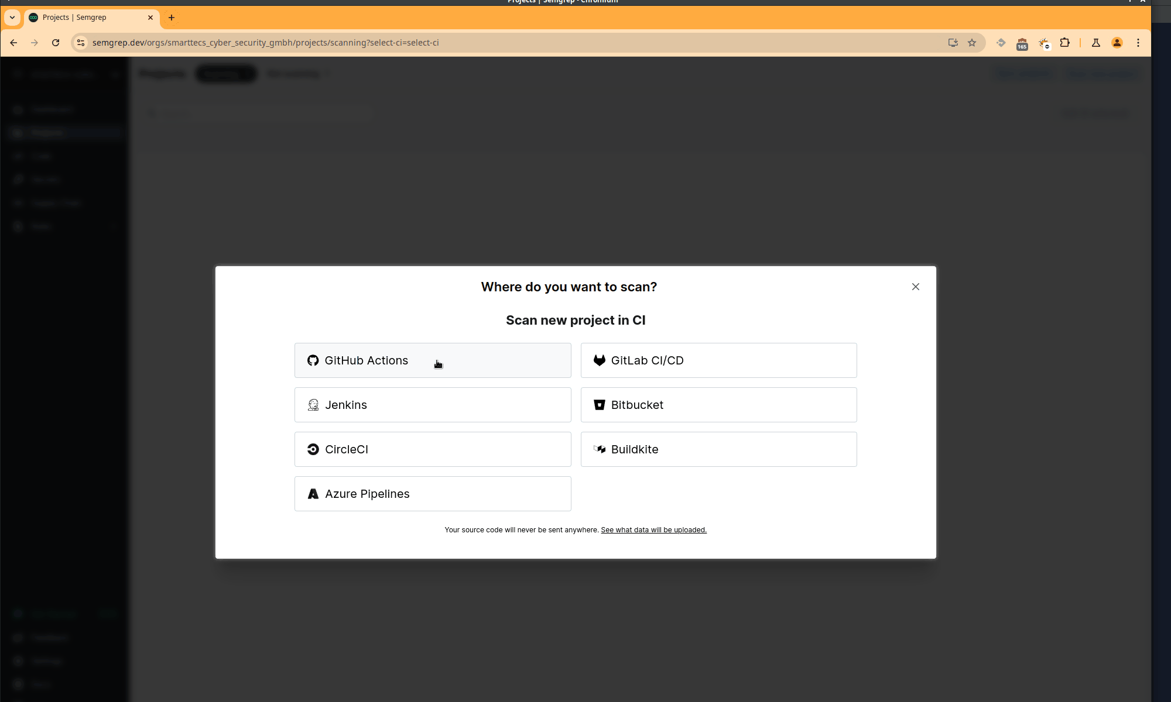
Task: Choose GitLab CI/CD as CI provider
Action: coord(718,360)
